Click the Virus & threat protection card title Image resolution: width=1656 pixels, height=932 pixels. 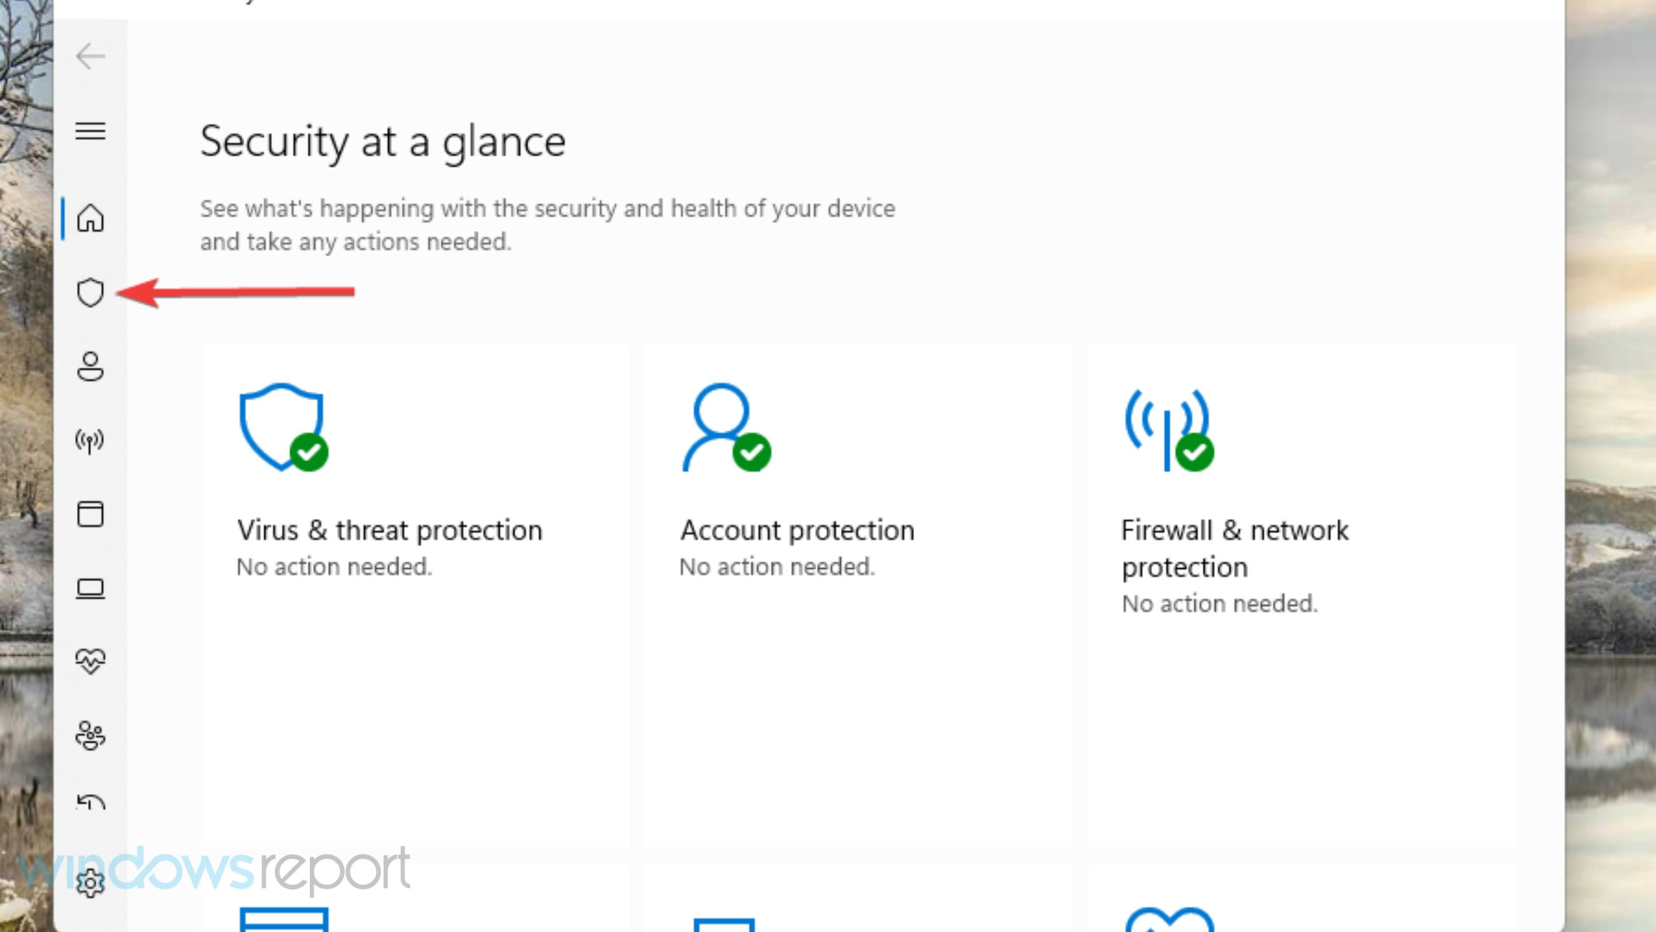[389, 531]
